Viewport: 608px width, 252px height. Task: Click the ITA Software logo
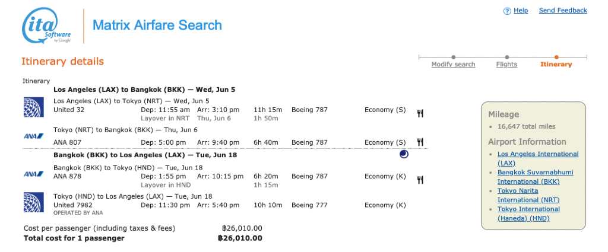point(46,25)
